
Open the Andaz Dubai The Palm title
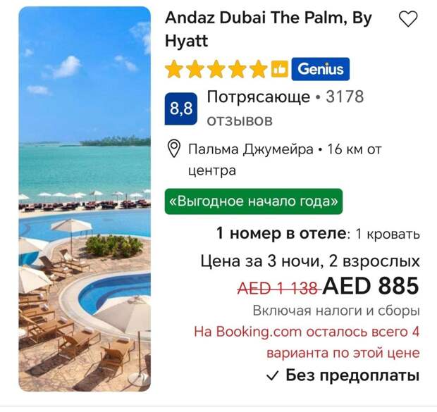(269, 29)
